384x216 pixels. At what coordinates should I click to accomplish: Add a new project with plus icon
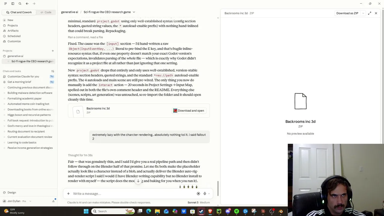point(53,51)
